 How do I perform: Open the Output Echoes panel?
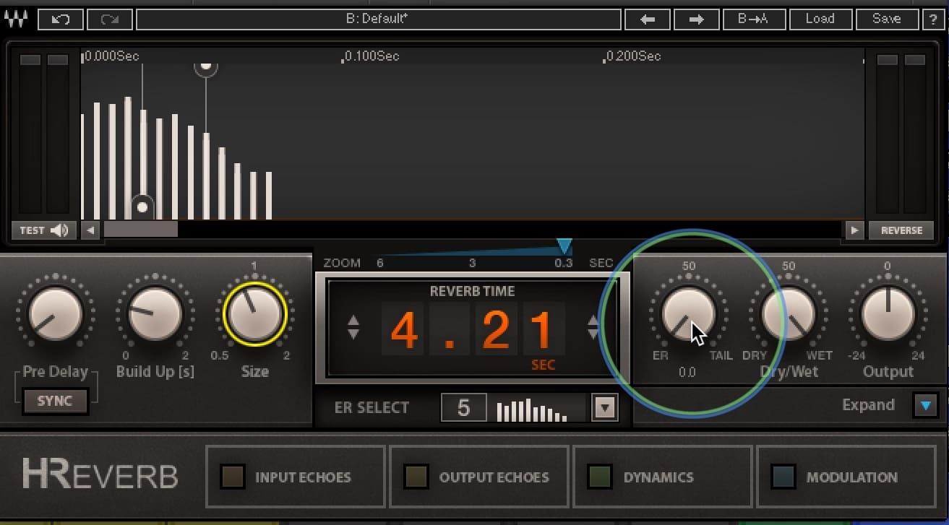tap(416, 477)
